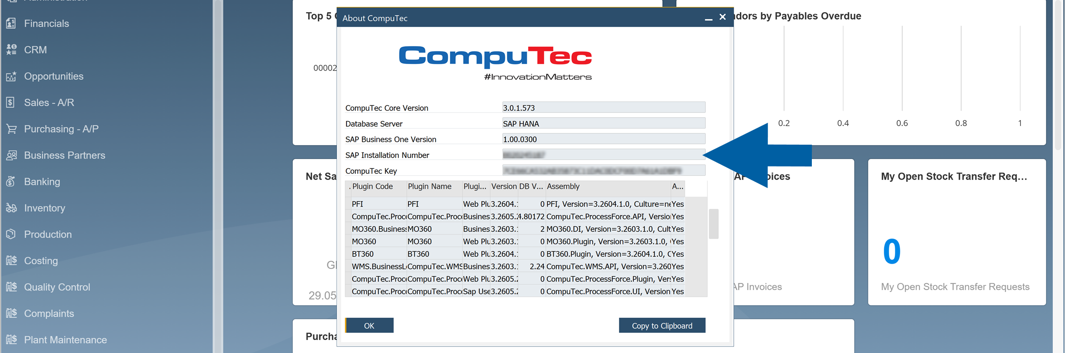Click the plugin table vertical scrollbar thumb
Viewport: 1065px width, 353px height.
(714, 224)
